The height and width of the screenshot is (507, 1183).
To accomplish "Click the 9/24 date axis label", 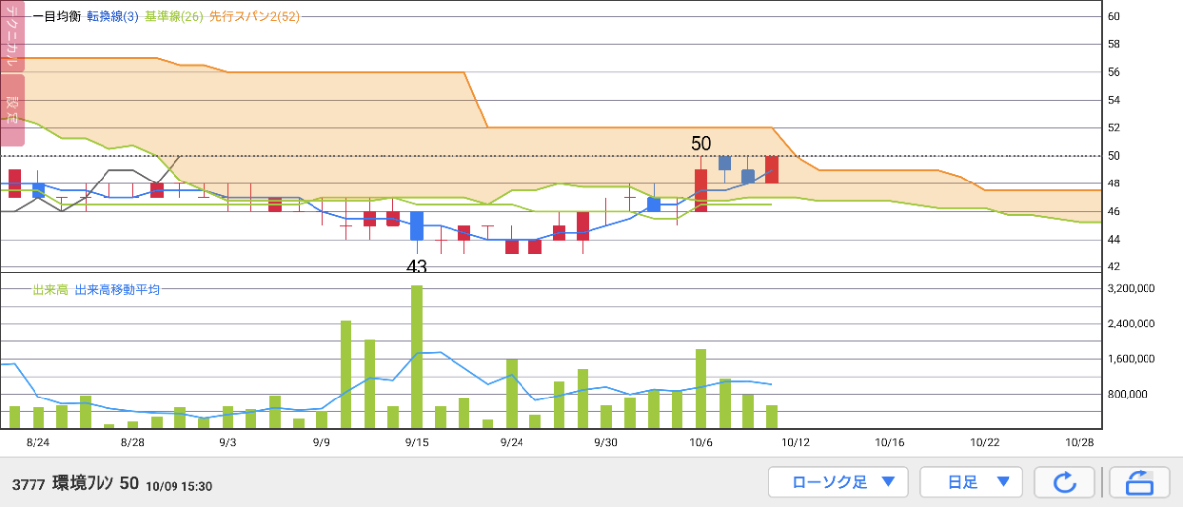I will point(511,444).
